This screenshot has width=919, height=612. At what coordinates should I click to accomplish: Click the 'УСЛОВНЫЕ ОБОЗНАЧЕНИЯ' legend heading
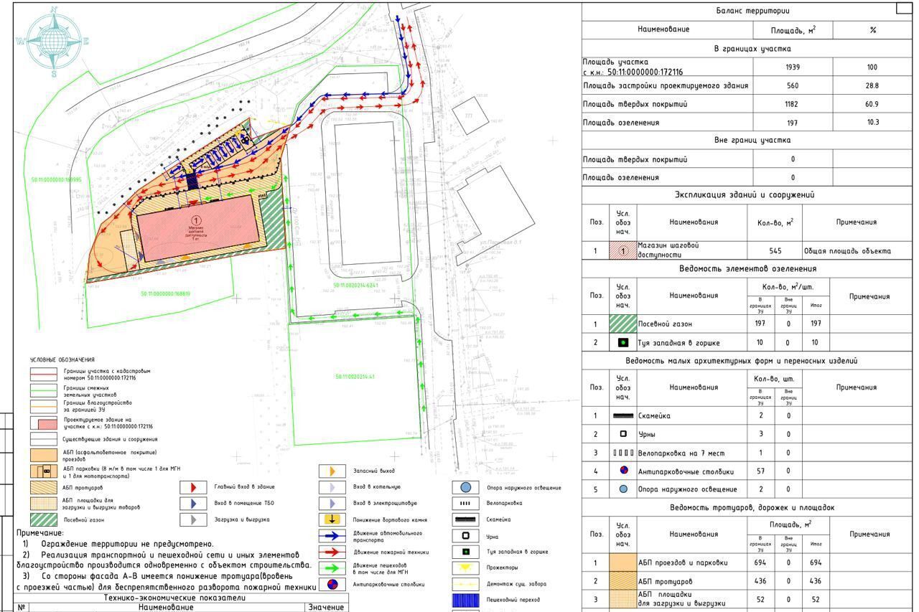pyautogui.click(x=62, y=359)
